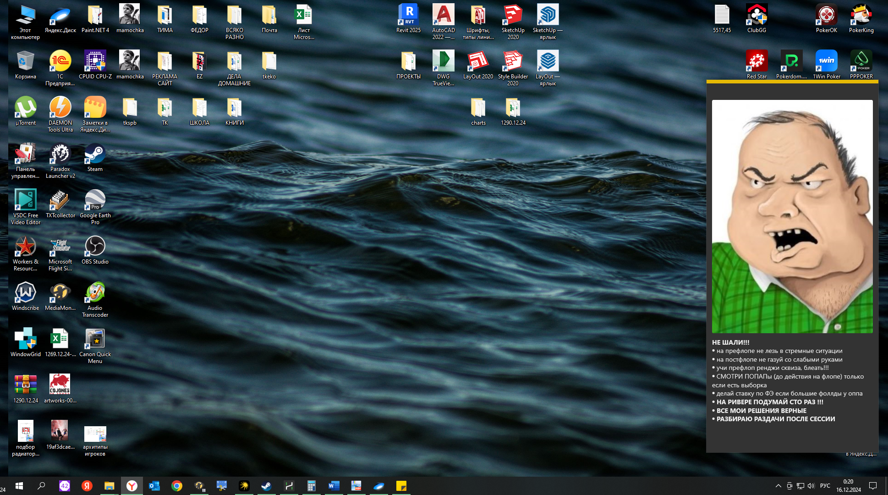This screenshot has height=495, width=888.
Task: Open the Canon Quick Menu shortcut
Action: coord(95,346)
